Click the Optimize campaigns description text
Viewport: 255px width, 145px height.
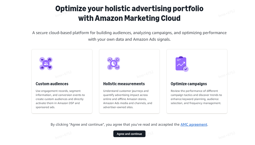click(196, 97)
